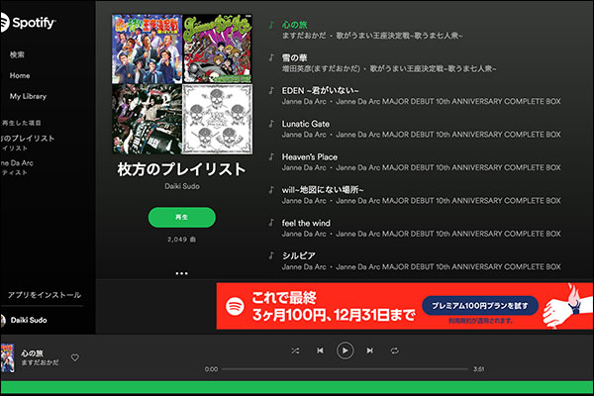
Task: Click the playback progress bar
Action: tap(345, 368)
